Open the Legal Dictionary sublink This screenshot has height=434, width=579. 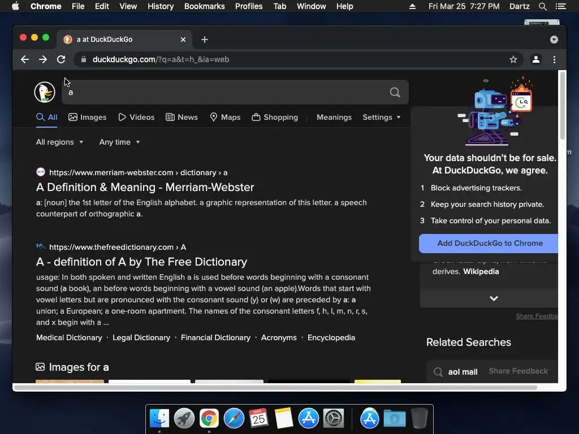click(141, 338)
